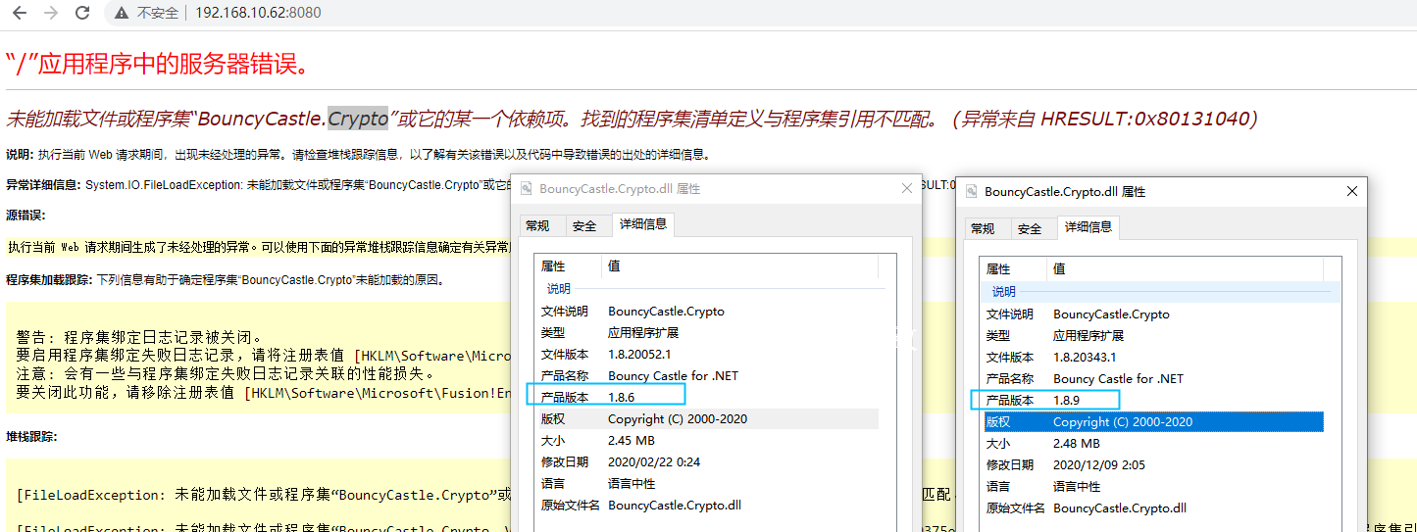Screen dimensions: 1417x532
Task: Click the 值 column header in the right dialog
Action: 1186,269
